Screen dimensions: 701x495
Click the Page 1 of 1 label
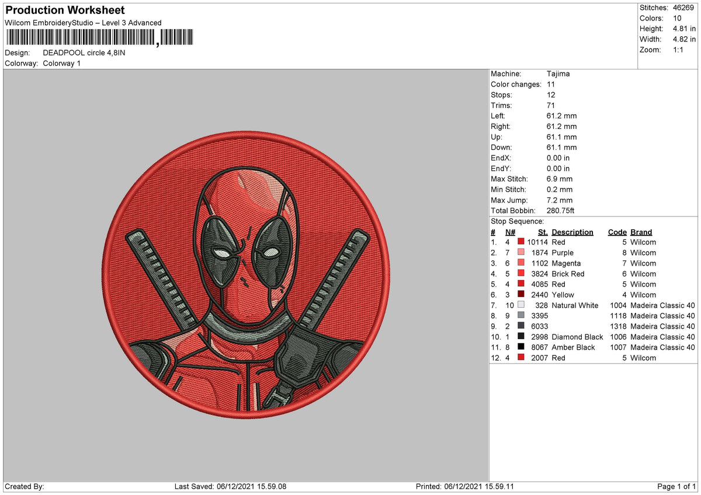[x=676, y=486]
